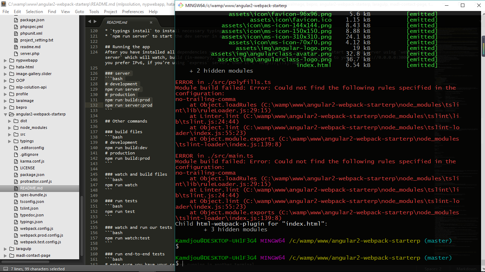Click the "### watch and build files" line
Image resolution: width=485 pixels, height=272 pixels.
coord(136,174)
